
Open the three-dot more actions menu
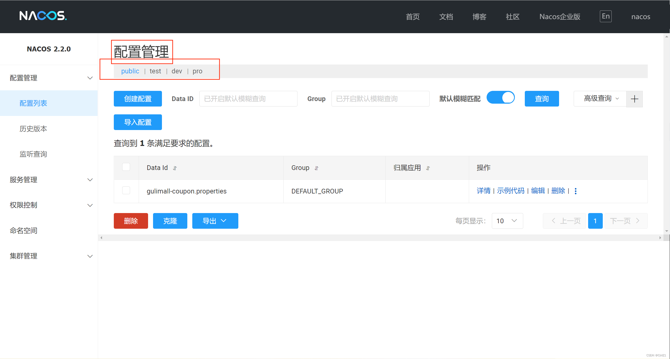click(x=576, y=191)
